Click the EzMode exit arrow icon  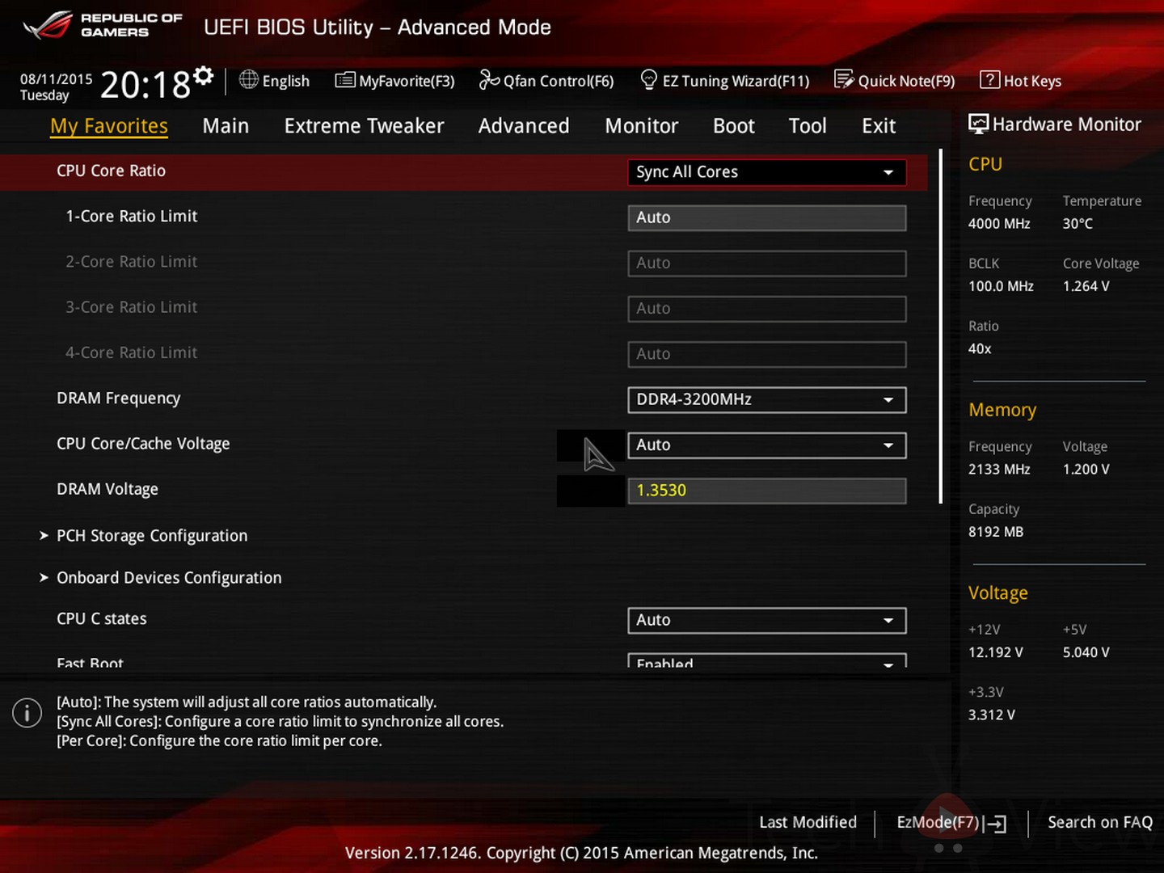coord(997,824)
